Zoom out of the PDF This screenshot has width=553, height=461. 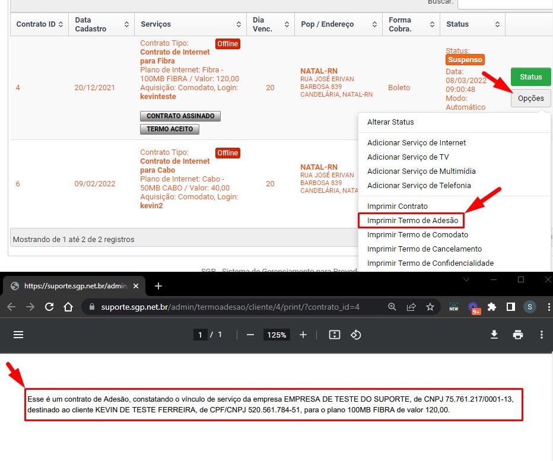(x=250, y=335)
